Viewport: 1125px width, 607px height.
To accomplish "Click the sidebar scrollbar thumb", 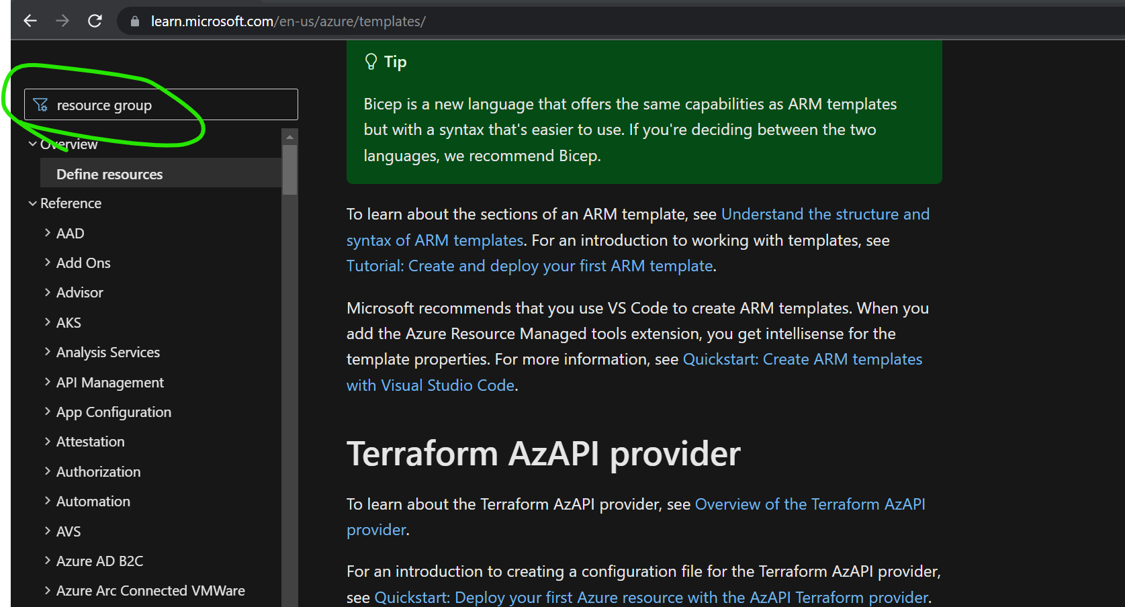I will (289, 169).
